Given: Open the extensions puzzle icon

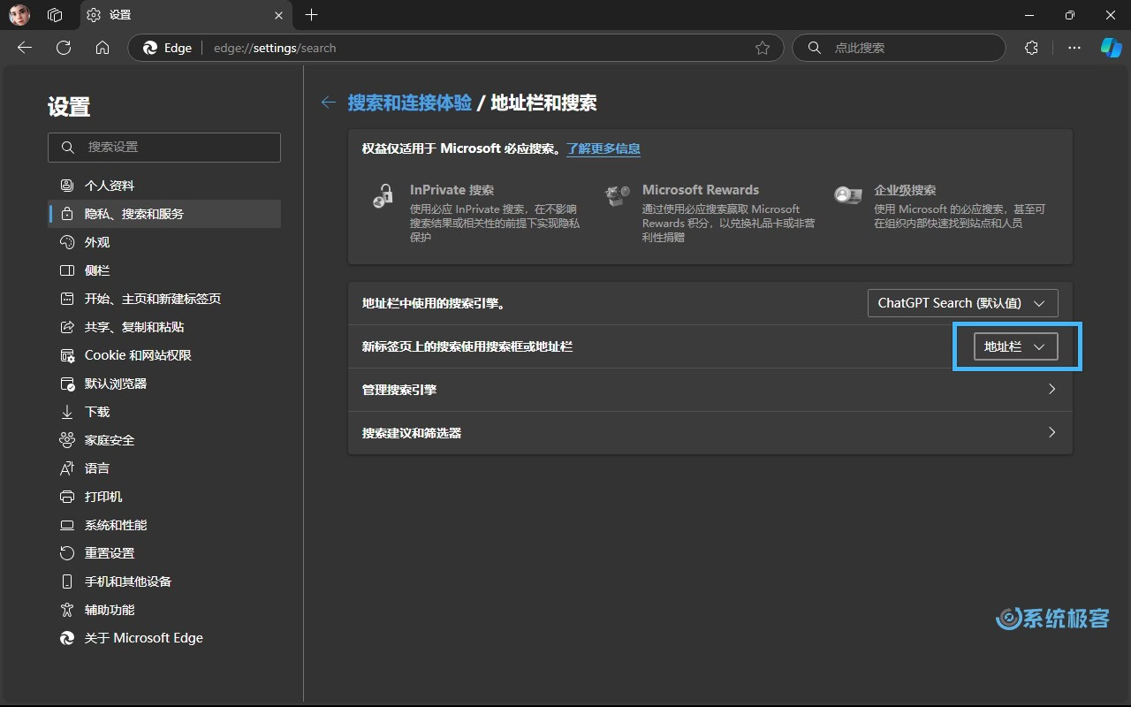Looking at the screenshot, I should [x=1031, y=48].
